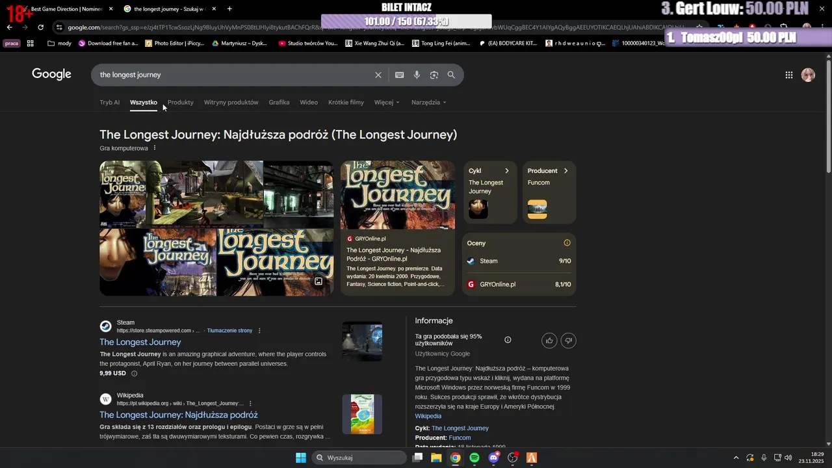This screenshot has width=832, height=468.
Task: Like this game with thumbs up
Action: click(549, 340)
